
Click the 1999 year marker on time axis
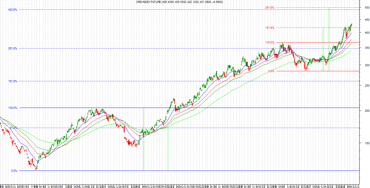(35, 187)
